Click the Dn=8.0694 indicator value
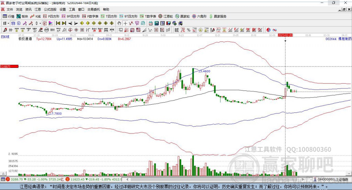This screenshot has width=352, height=190. pos(104,39)
